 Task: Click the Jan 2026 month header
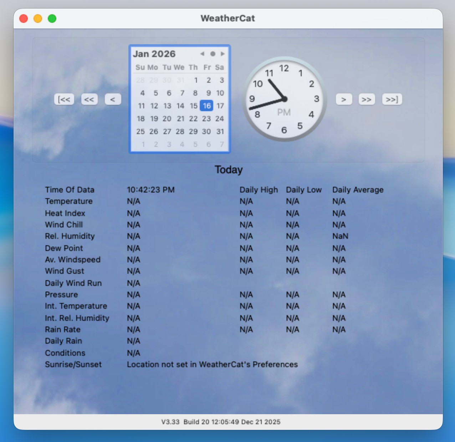click(154, 54)
